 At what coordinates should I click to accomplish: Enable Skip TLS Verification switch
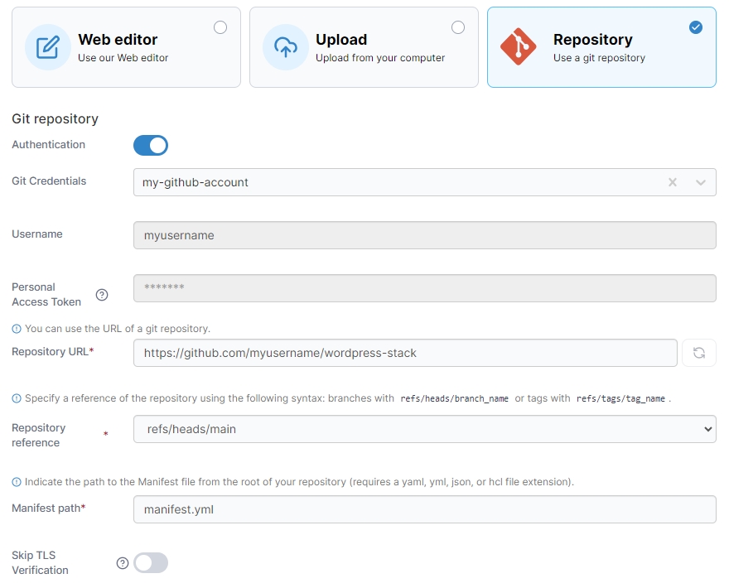[151, 563]
